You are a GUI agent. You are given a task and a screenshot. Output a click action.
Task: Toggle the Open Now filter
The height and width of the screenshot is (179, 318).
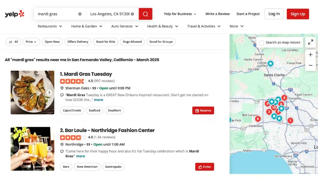click(x=52, y=42)
